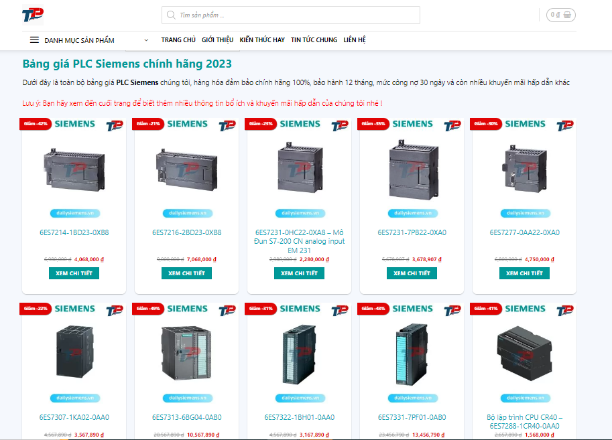This screenshot has width=612, height=440.
Task: Click the red Lưu ý notice line
Action: click(202, 103)
